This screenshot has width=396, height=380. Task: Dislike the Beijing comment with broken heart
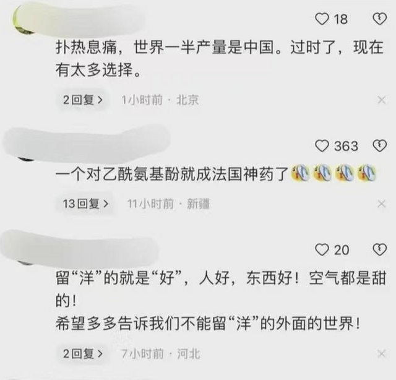(379, 19)
